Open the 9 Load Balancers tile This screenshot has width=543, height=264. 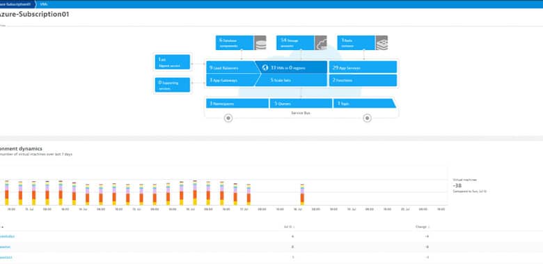point(231,67)
